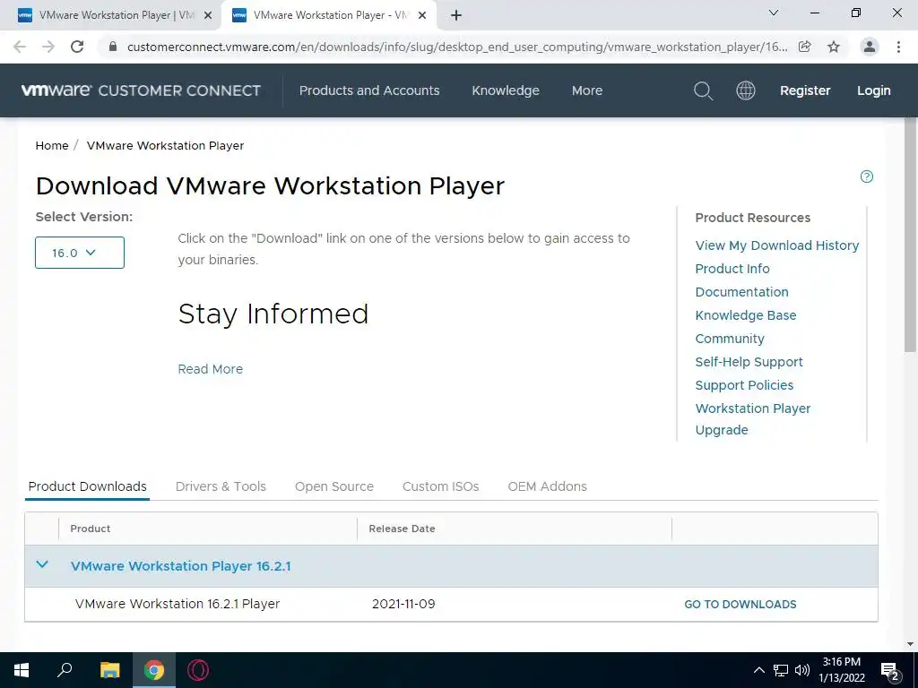The width and height of the screenshot is (918, 688).
Task: Click the Login link
Action: point(874,90)
